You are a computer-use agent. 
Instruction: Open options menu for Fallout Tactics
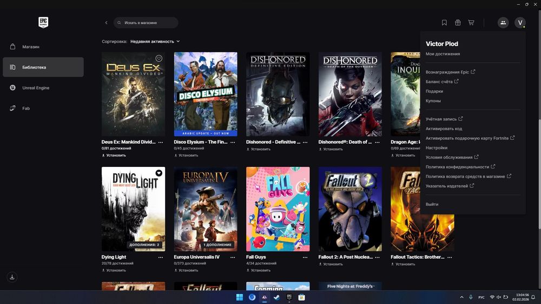tap(450, 257)
